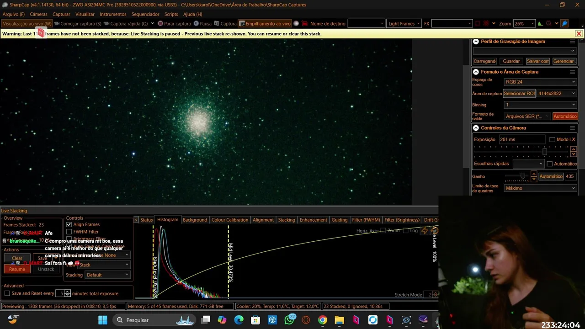Open the Instrumentos menu
585x329 pixels.
point(113,14)
